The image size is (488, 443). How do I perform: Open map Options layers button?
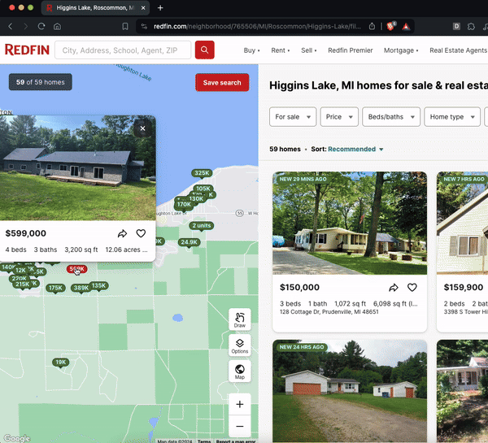coord(240,345)
